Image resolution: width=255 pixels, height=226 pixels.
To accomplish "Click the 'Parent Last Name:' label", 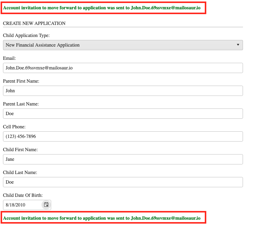I will (21, 104).
